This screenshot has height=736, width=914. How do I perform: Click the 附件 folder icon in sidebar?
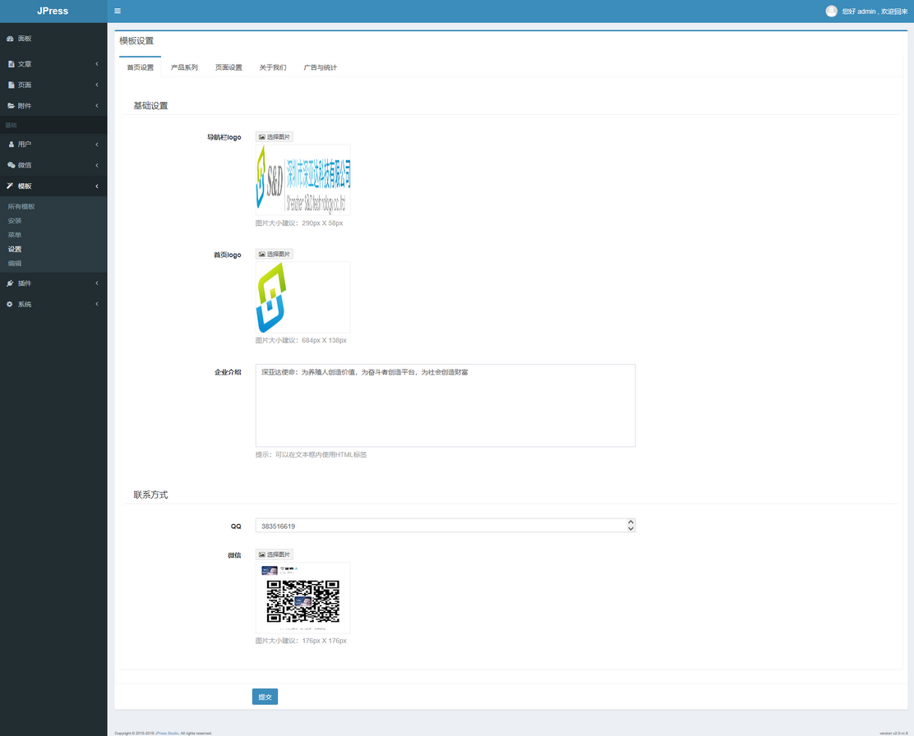point(11,106)
